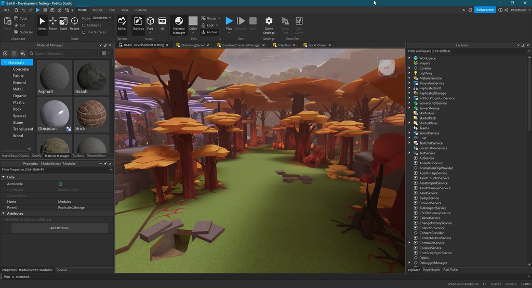Viewport: 532px width, 288px height.
Task: Expand the Lighting tree node
Action: [x=409, y=73]
